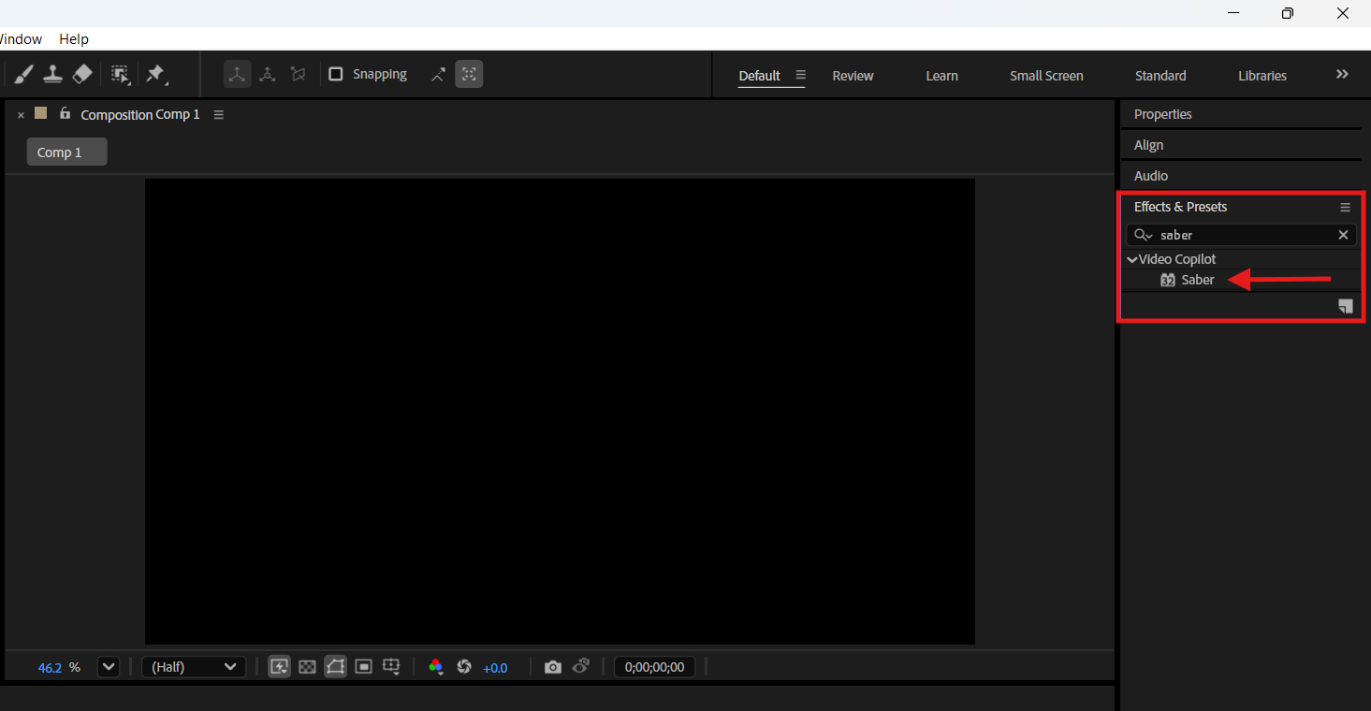Switch to Libraries workspace

(x=1262, y=76)
